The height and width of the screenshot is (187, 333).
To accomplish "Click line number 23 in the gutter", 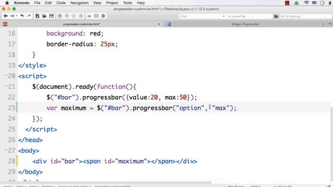I will point(11,108).
